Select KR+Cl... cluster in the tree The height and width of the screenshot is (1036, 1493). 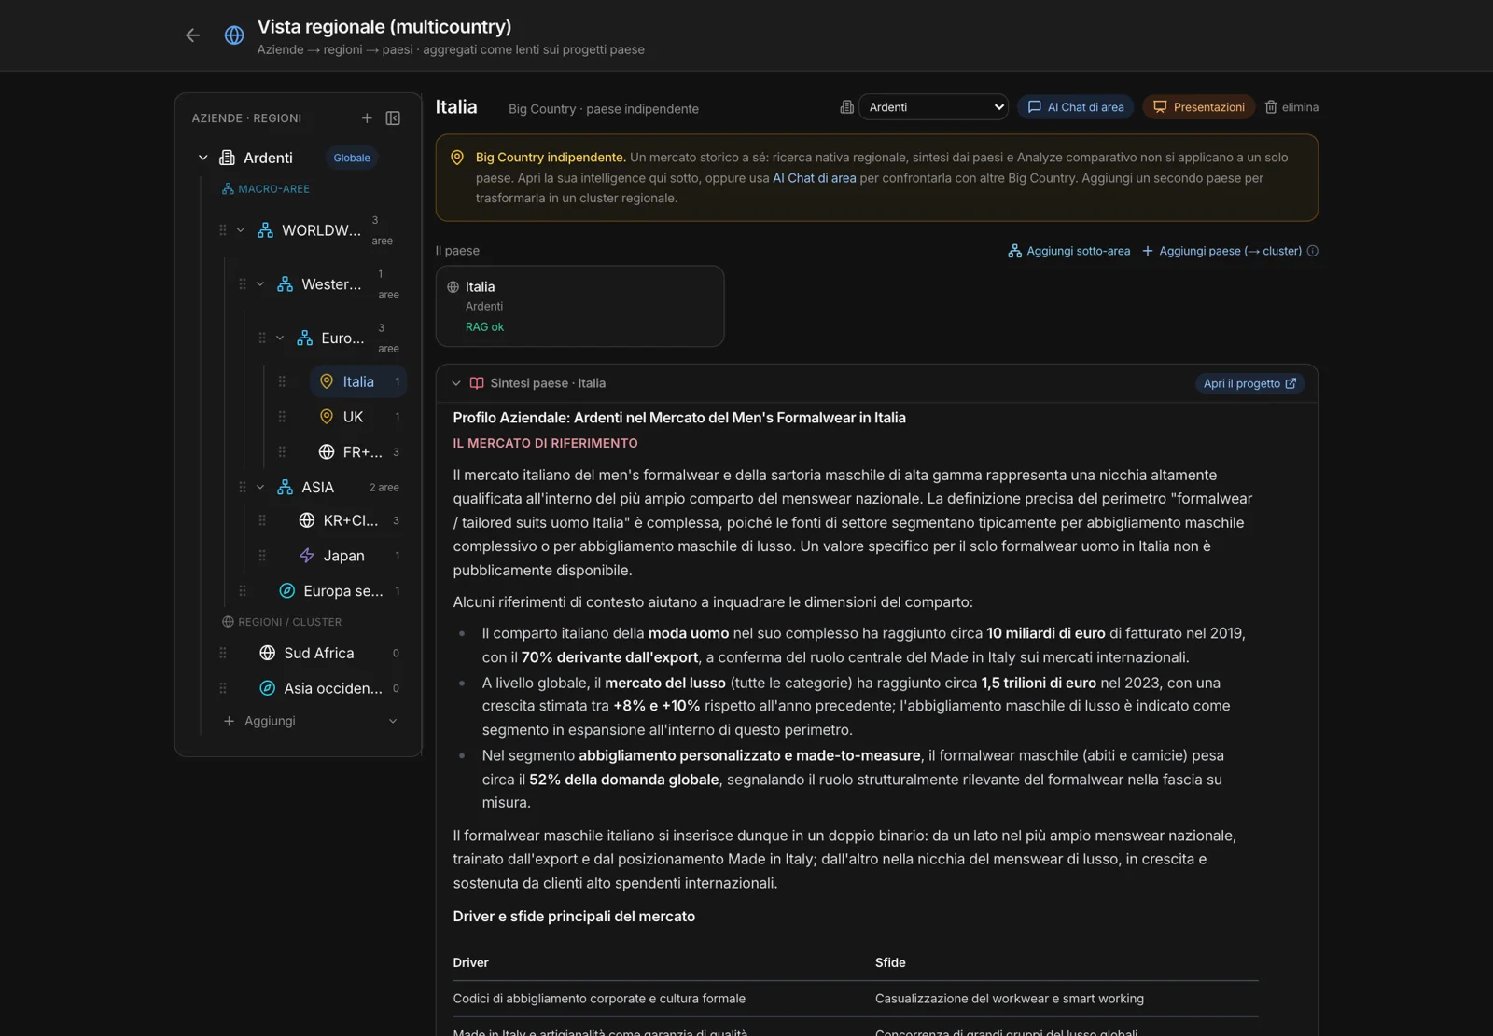(x=349, y=520)
